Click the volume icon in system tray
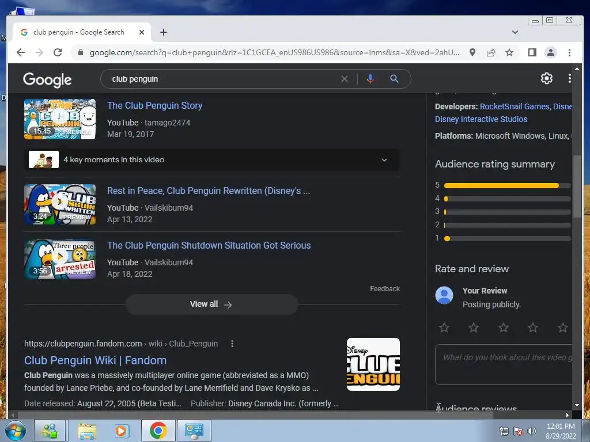The image size is (590, 442). click(x=532, y=431)
